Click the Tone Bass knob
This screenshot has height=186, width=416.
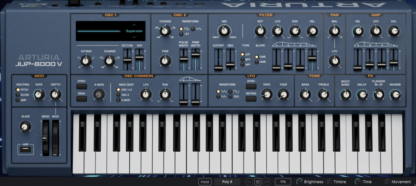305,95
